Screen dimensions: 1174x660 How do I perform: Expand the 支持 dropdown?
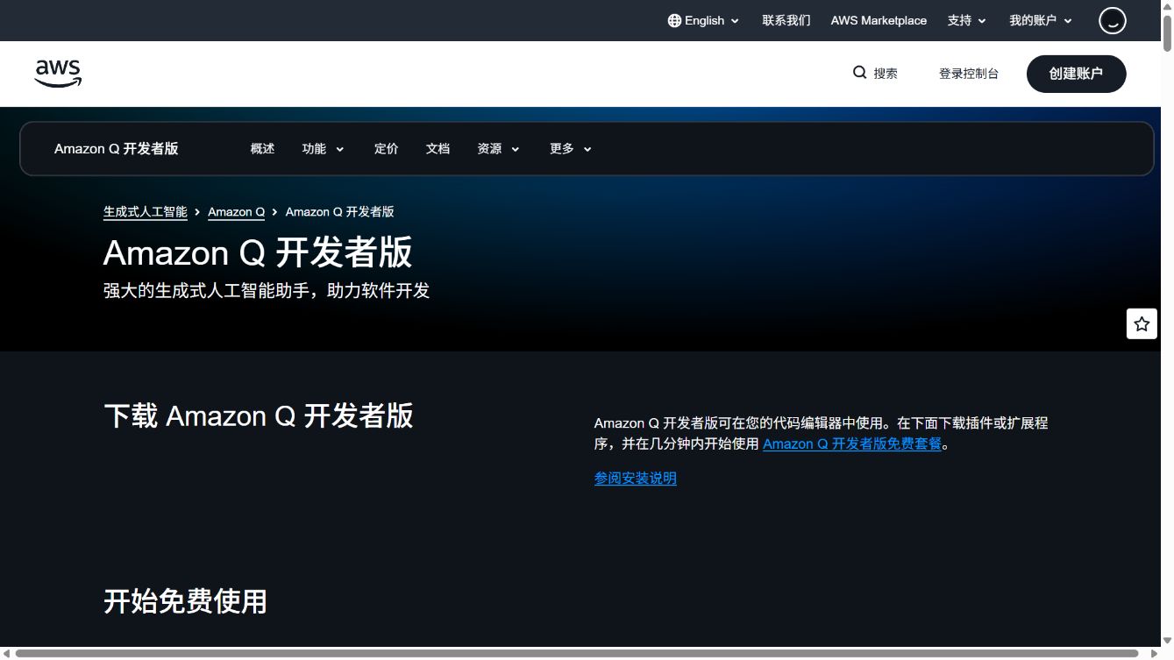967,20
